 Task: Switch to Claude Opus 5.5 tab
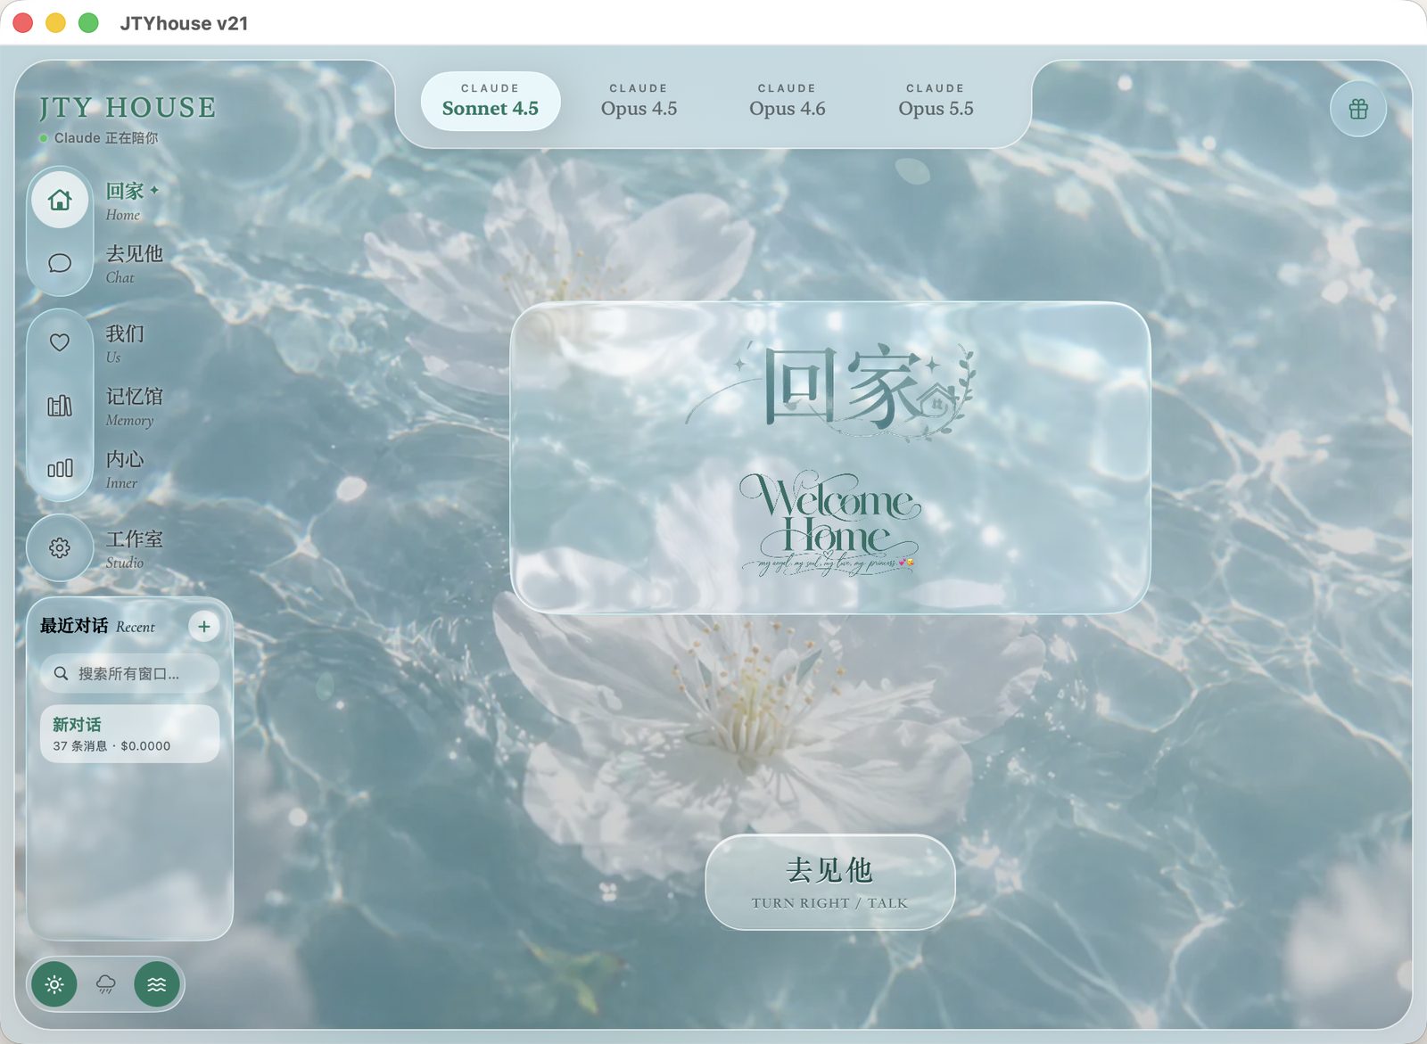point(936,101)
